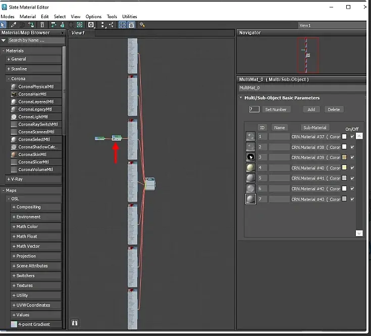Open the Options menu
Screen dimensions: 371x336
coord(93,17)
